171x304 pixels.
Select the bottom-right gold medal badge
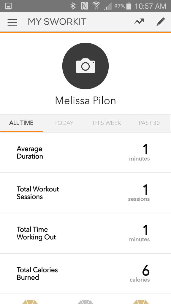point(141,302)
